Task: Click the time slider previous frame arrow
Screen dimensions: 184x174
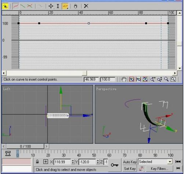Action: [4, 146]
